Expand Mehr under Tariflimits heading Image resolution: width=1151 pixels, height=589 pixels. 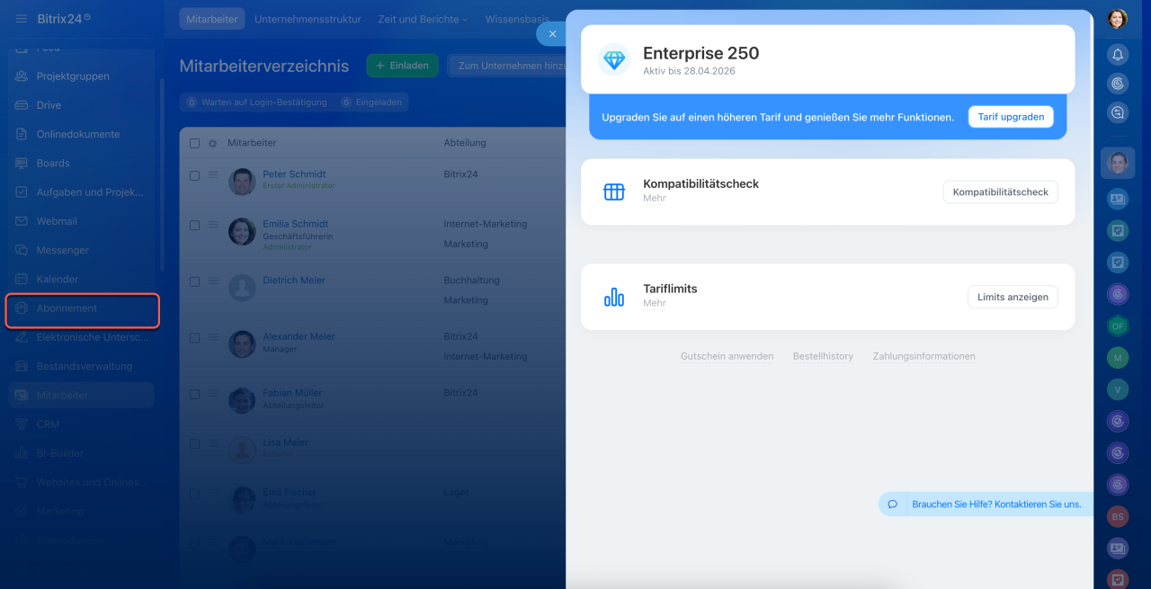point(655,304)
